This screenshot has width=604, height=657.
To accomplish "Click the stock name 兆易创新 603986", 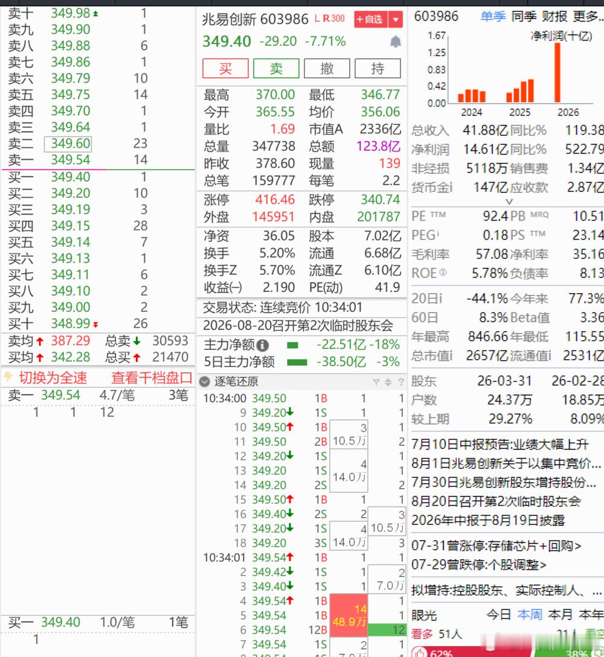I will coord(255,19).
